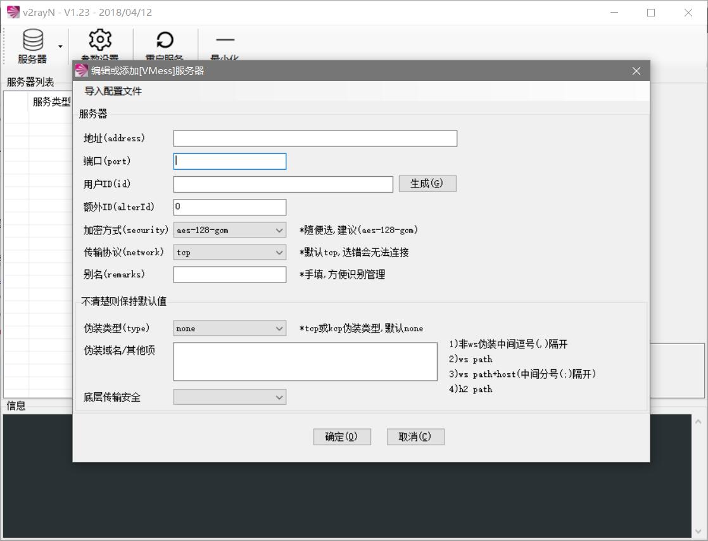Click the hint text '4)h2 path'

tap(471, 389)
